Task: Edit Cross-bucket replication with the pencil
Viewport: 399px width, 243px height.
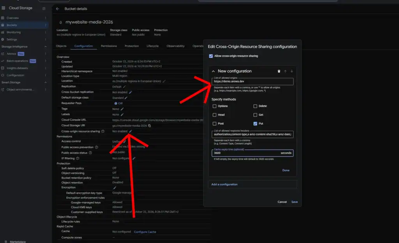Action: [131, 92]
